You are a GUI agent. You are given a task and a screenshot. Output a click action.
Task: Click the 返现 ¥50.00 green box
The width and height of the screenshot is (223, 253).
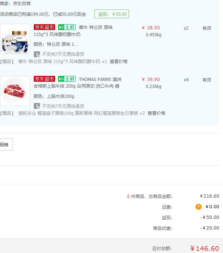coord(112,14)
